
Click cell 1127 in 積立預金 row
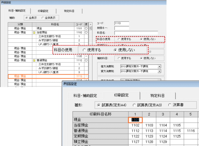(135, 142)
